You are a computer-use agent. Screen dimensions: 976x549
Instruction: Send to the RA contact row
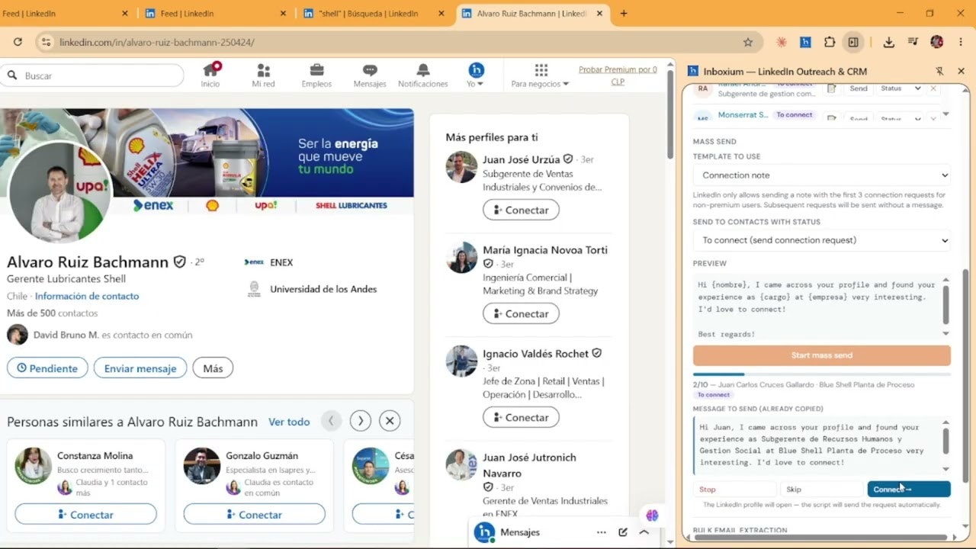coord(859,88)
